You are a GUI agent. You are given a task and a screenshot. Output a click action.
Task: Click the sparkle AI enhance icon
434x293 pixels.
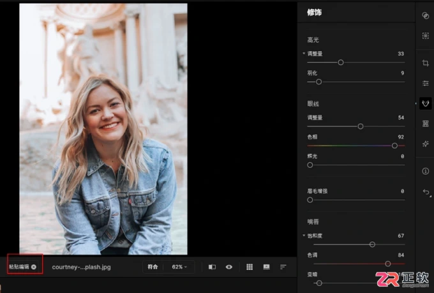coord(426,144)
